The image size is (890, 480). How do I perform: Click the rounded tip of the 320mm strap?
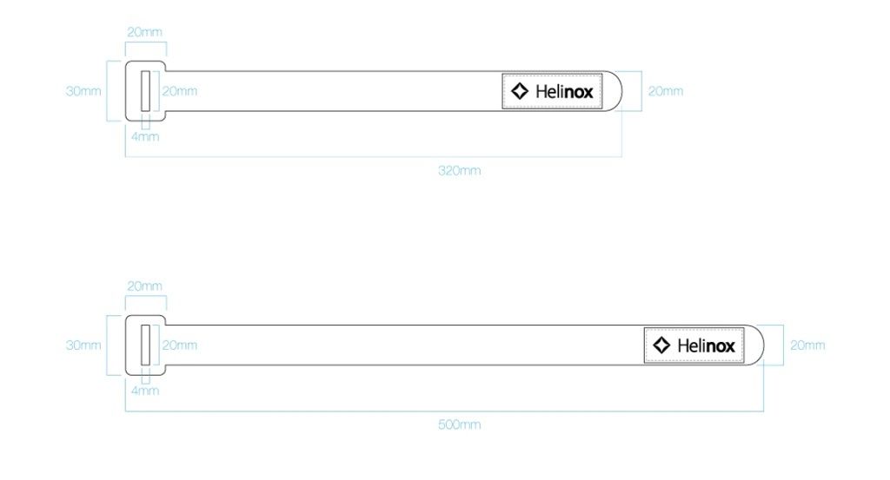pos(613,91)
